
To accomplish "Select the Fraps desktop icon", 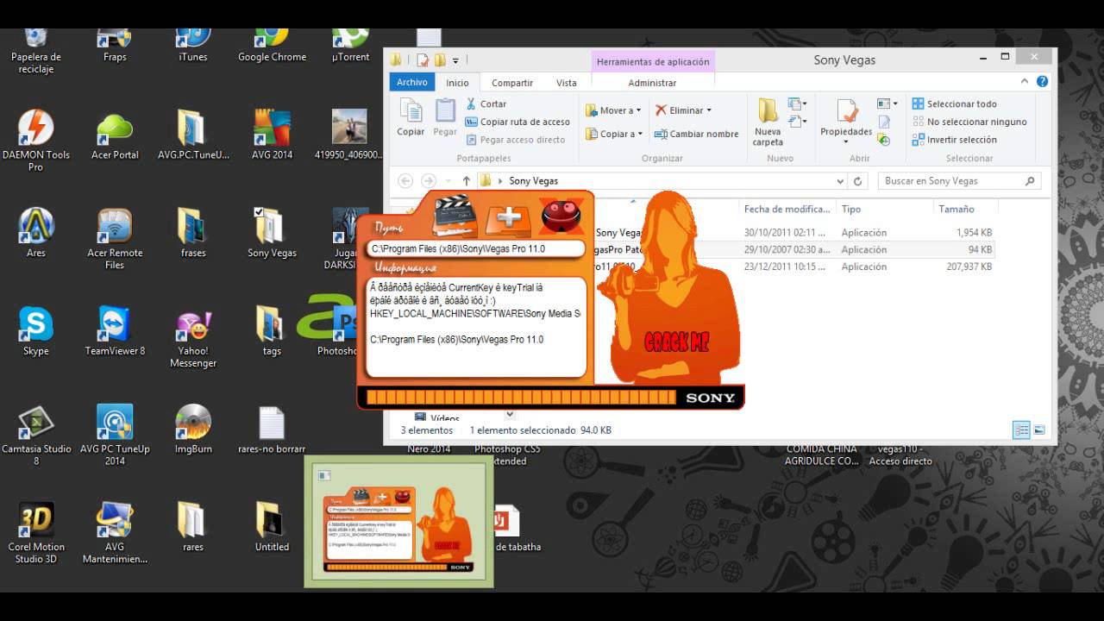I will coord(115,47).
